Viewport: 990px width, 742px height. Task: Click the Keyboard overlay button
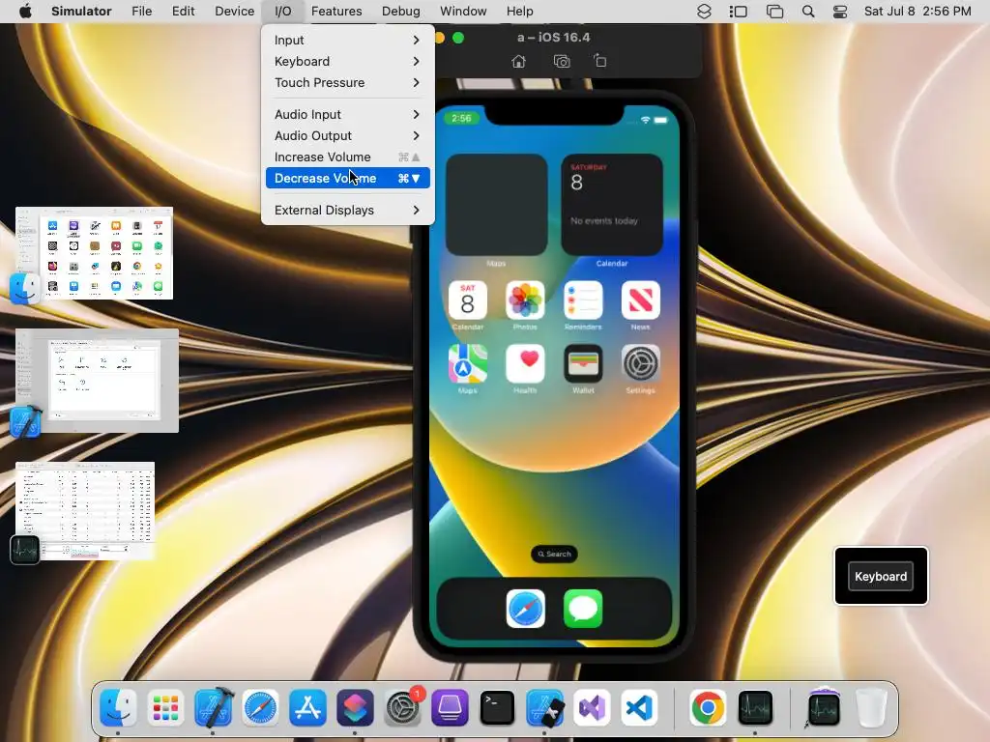click(881, 576)
